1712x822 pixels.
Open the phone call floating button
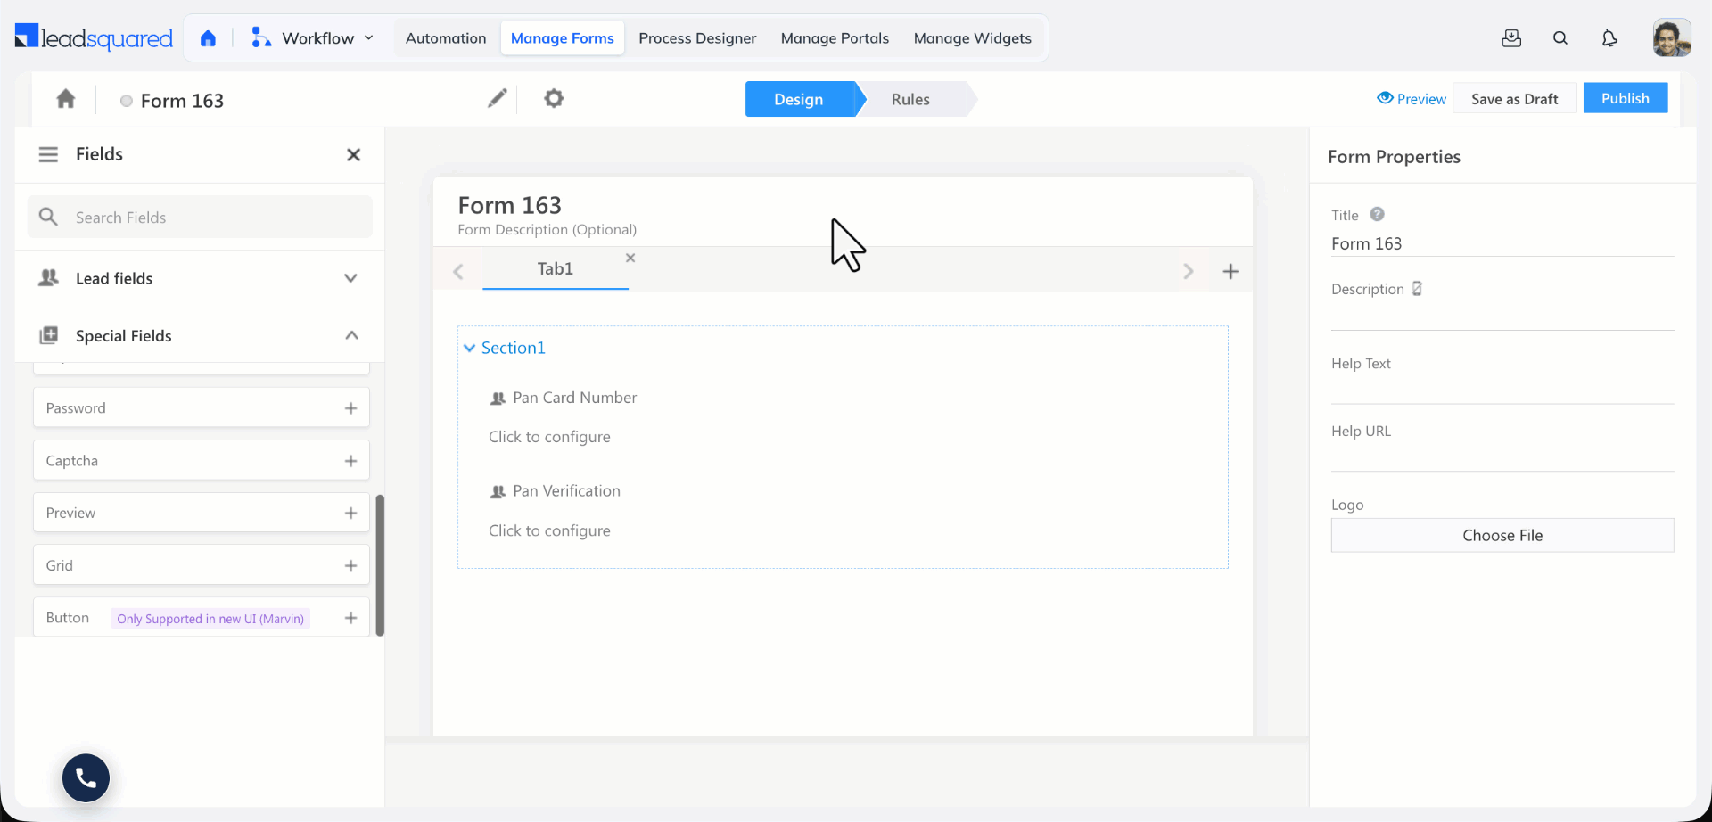click(x=86, y=778)
